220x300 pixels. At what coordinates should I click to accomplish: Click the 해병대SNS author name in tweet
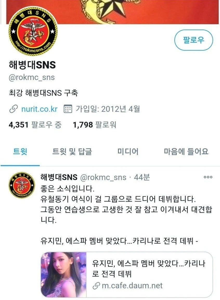click(59, 177)
